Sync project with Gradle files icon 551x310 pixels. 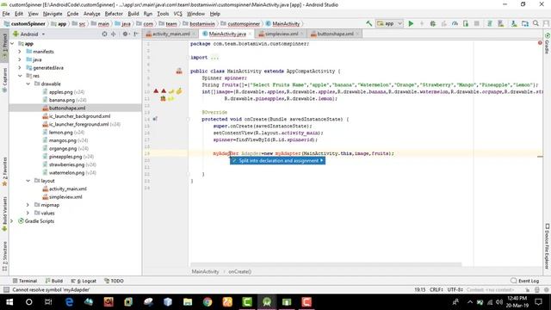490,23
